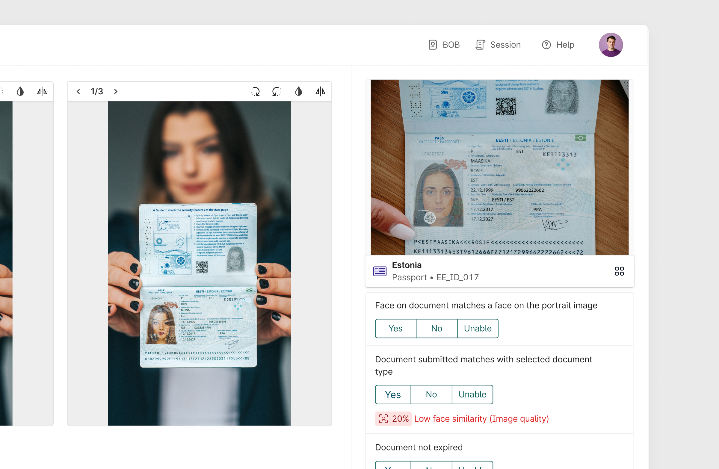Go to previous image in 1/3

click(78, 92)
